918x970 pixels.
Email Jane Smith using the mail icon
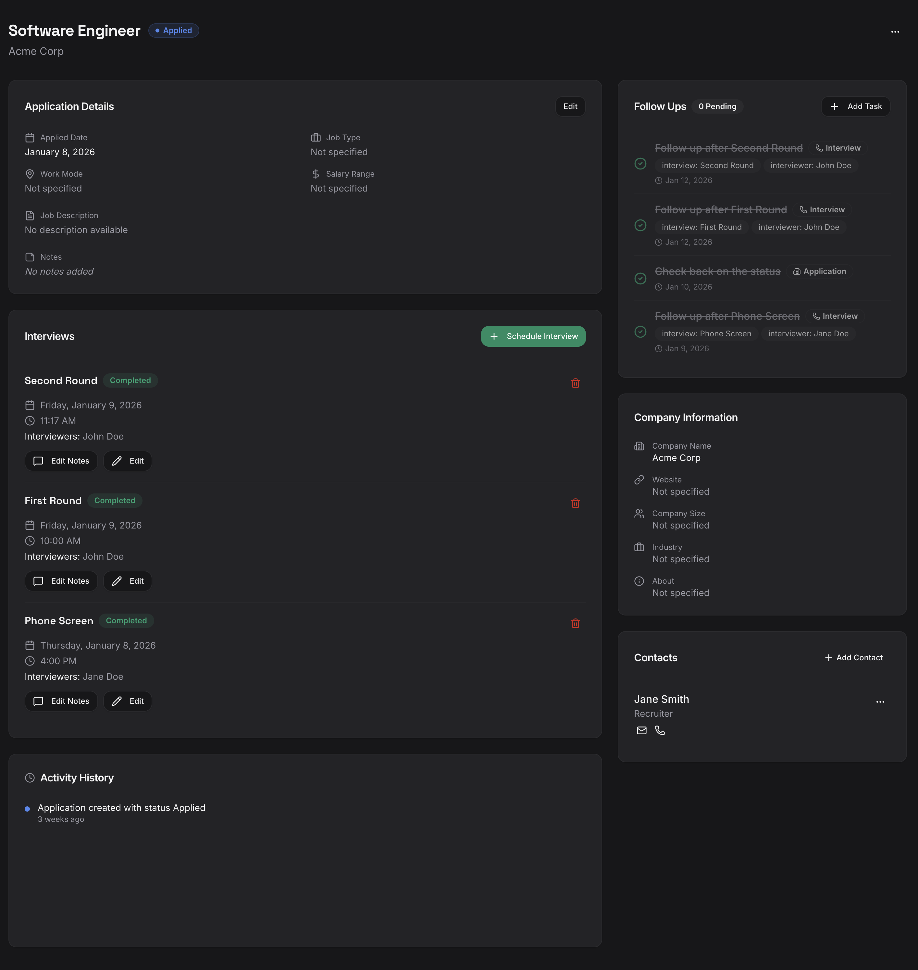(x=641, y=730)
